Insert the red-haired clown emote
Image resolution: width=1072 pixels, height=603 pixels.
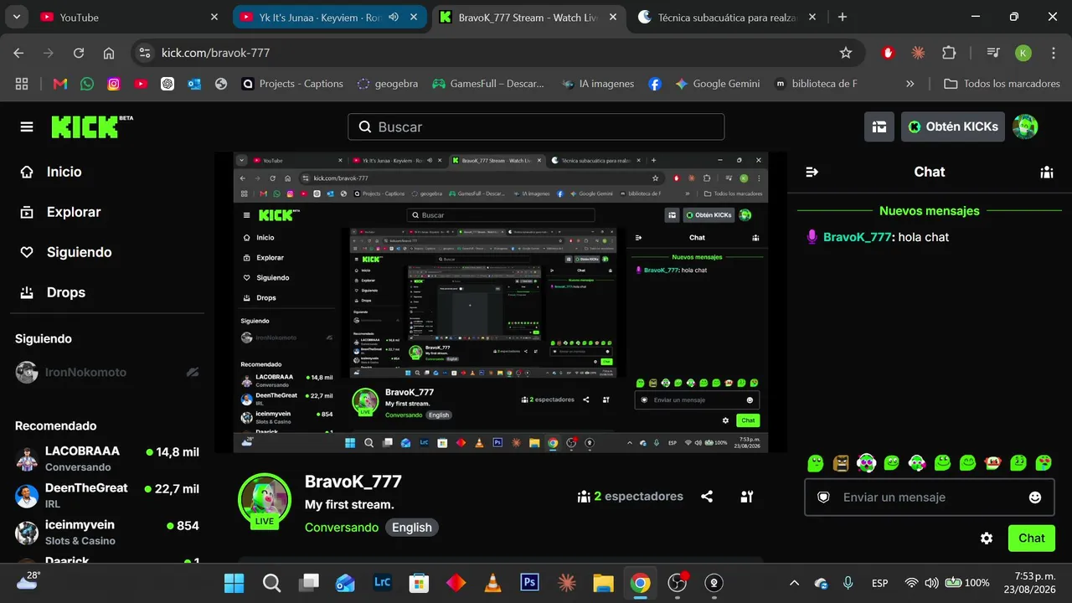993,462
